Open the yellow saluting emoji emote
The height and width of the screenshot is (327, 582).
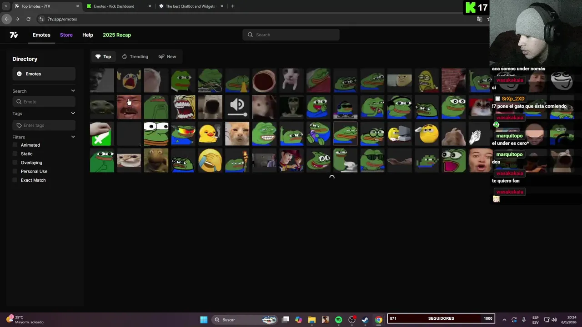coord(426,134)
